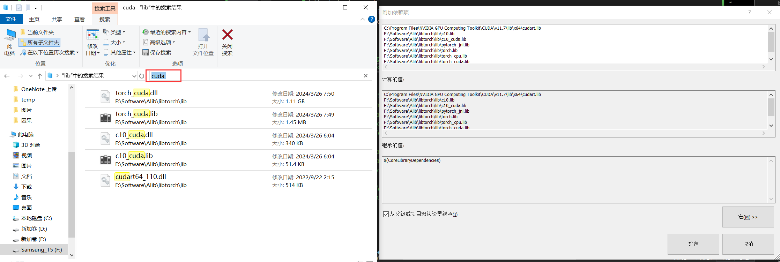Viewport: 780px width, 262px height.
Task: Collapse the ribbon with the chevron arrow
Action: click(362, 19)
